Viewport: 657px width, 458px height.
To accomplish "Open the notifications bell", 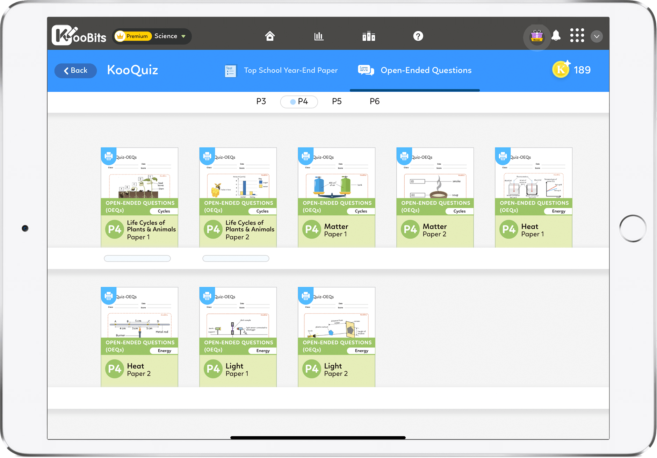I will click(556, 36).
